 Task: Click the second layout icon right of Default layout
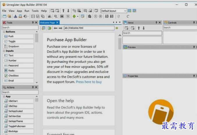pyautogui.click(x=134, y=11)
